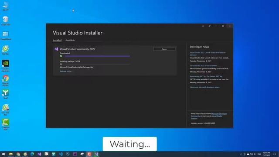This screenshot has height=157, width=279.
Task: Open Announcing .NET 6 news link
Action: click(x=206, y=76)
